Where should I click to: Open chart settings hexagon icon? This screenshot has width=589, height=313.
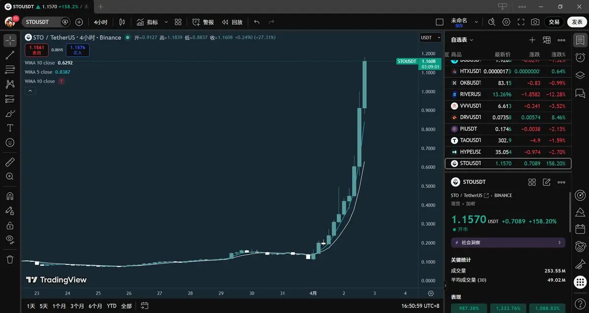[x=506, y=22]
